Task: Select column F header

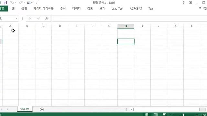Action: (x=93, y=26)
